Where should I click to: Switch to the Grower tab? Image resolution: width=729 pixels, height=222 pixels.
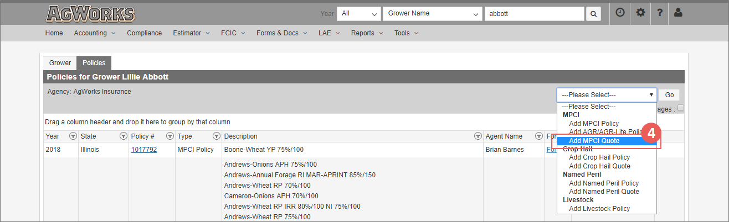pos(60,63)
